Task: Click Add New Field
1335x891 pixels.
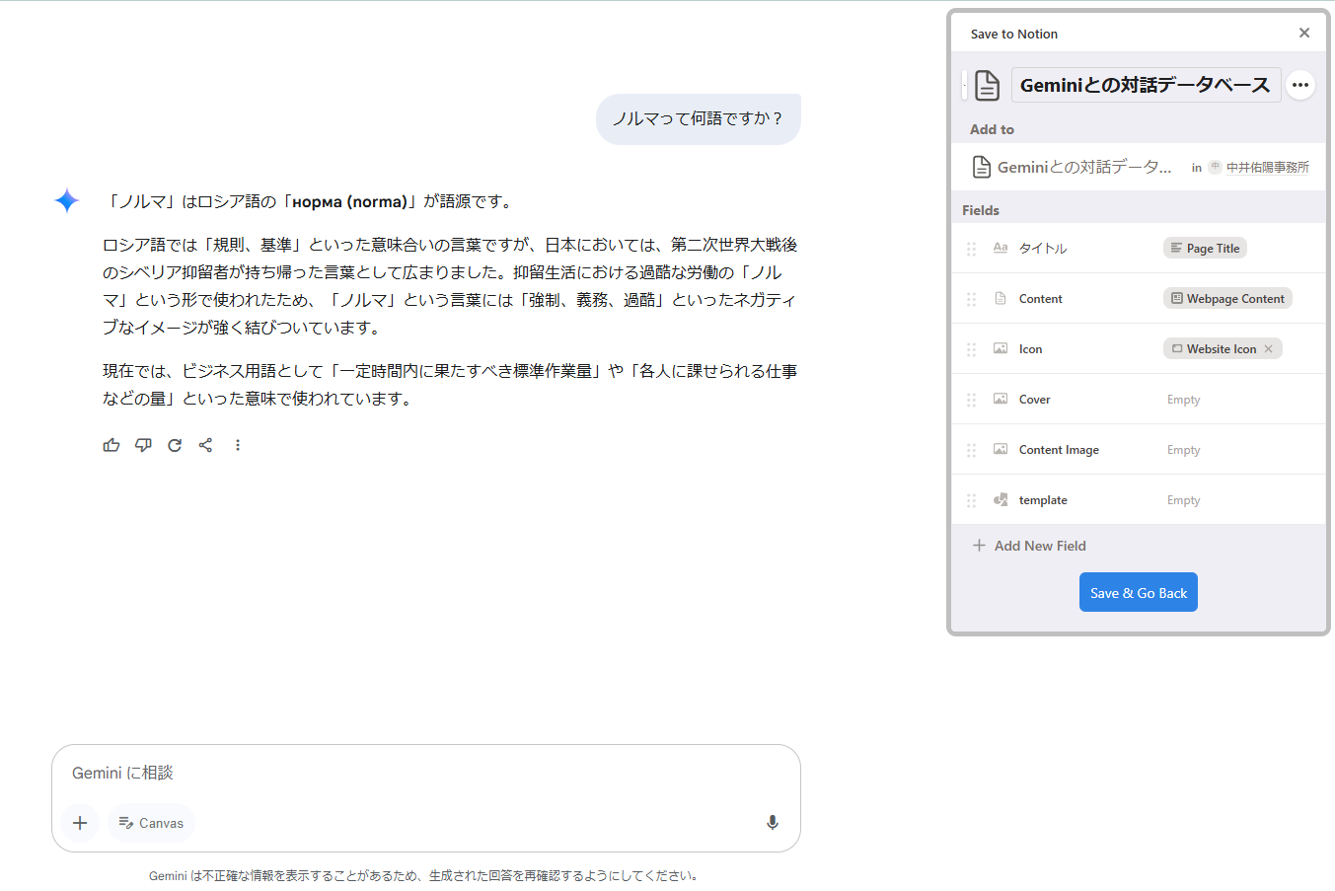Action: 1029,546
